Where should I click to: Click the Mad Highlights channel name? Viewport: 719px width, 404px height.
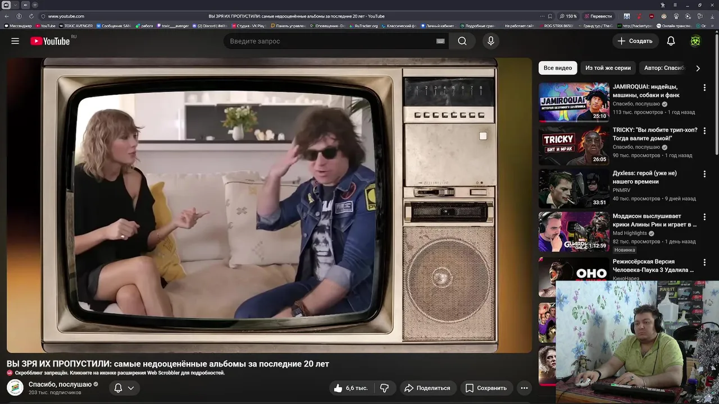pos(630,233)
